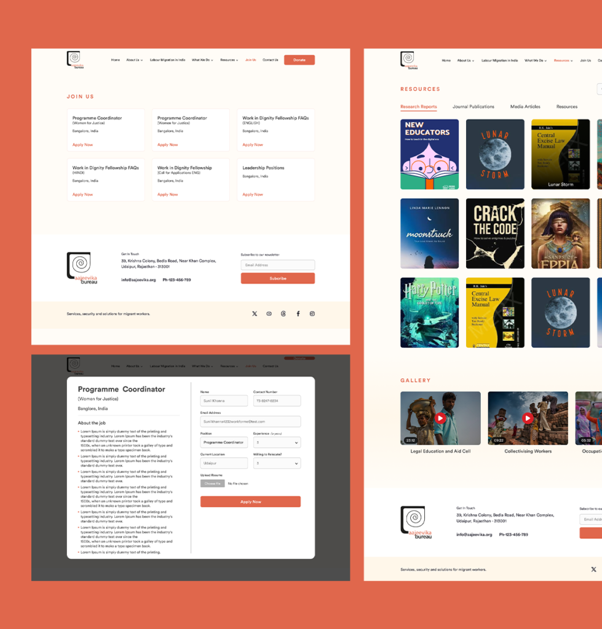Open the Moonstruck book cover

point(429,233)
